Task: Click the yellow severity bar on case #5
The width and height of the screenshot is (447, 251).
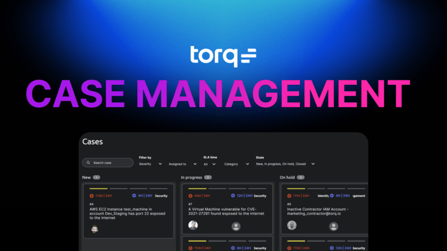Action: point(296,188)
